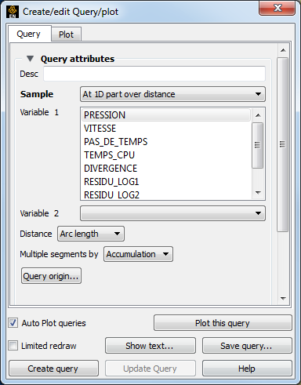The image size is (301, 385).
Task: Click the Desc text field
Action: tap(154, 74)
